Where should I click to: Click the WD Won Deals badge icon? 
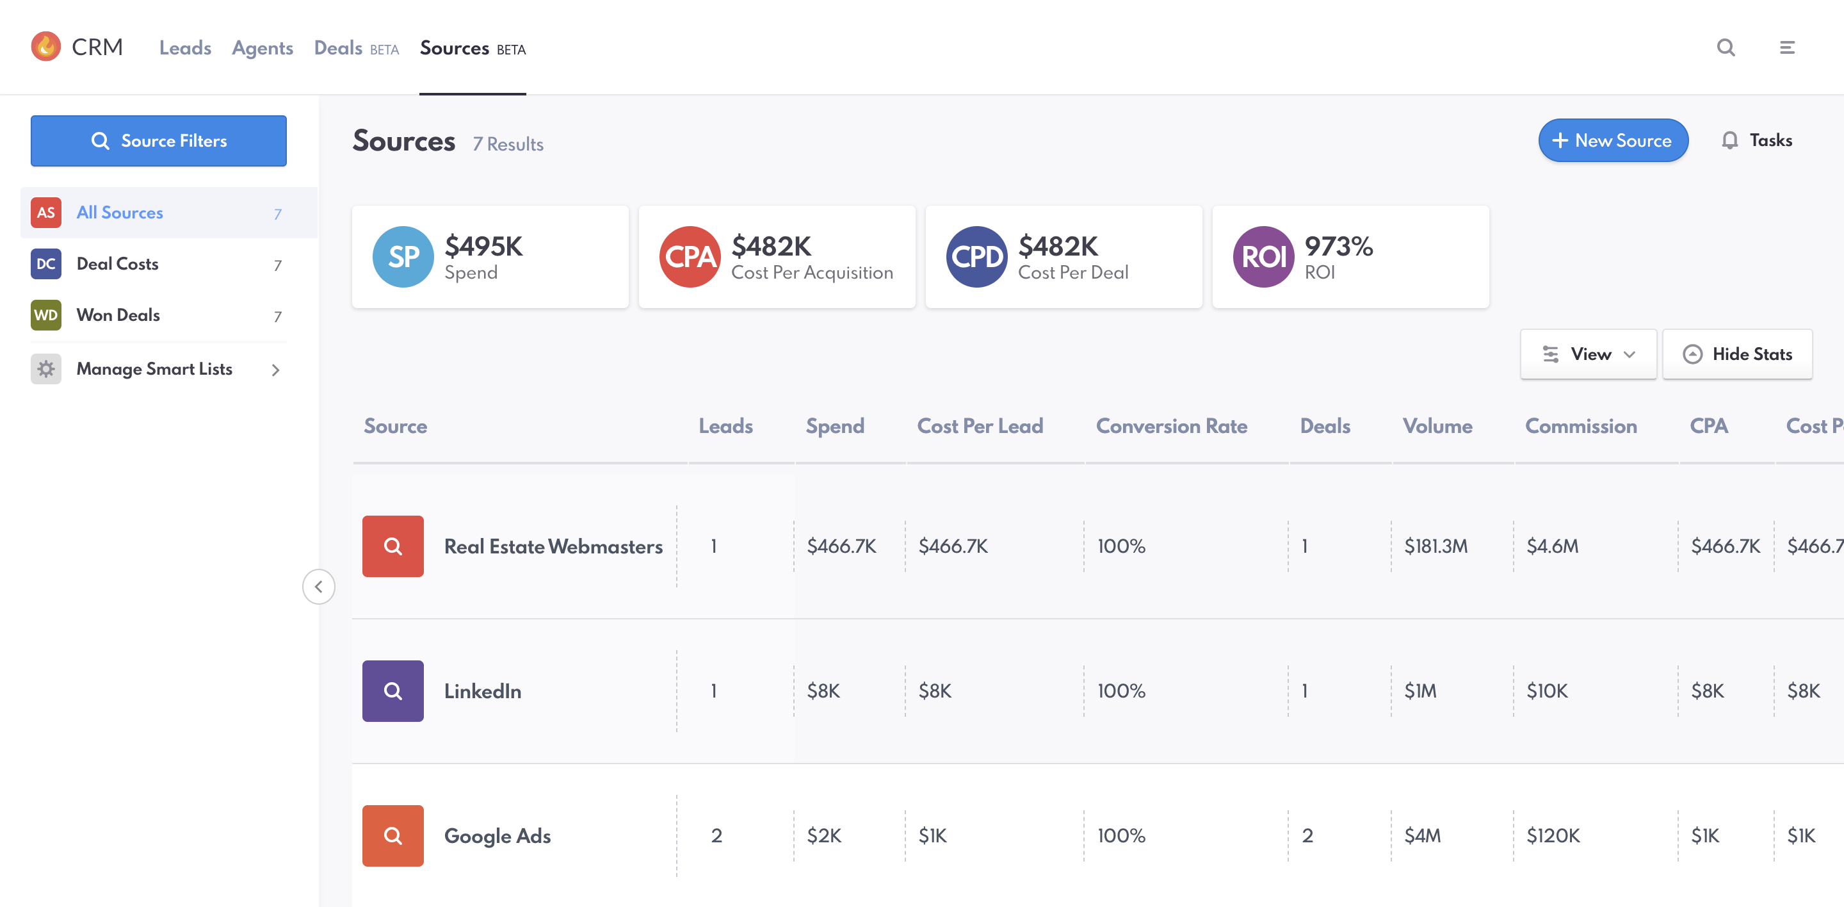click(x=46, y=315)
